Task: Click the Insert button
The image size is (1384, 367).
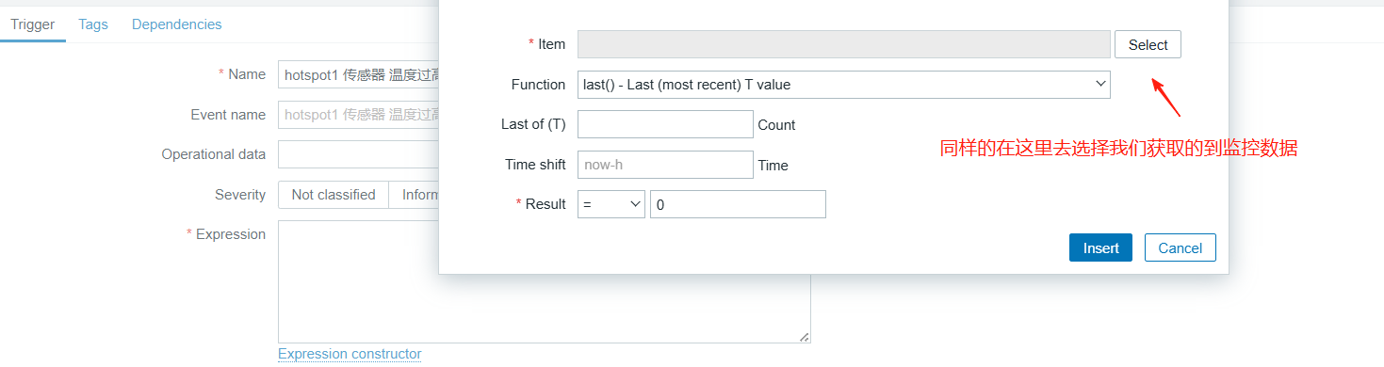Action: 1100,247
